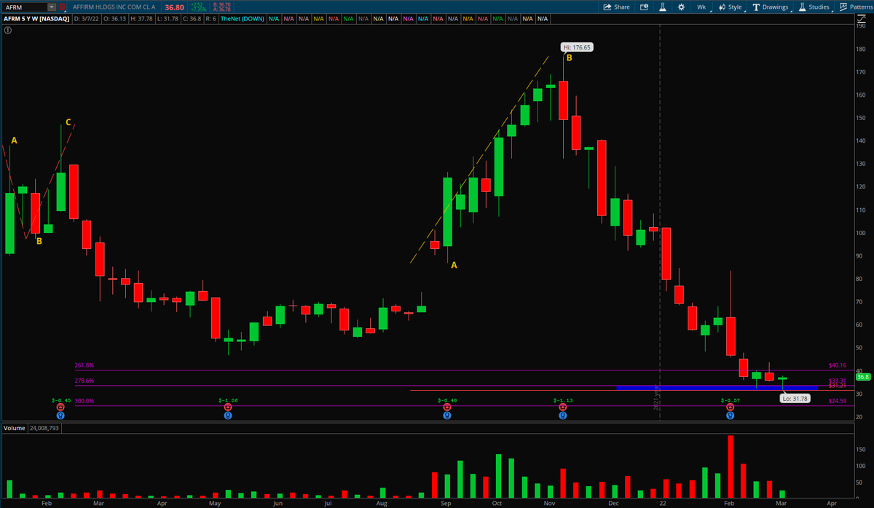Open the Studies menu
Image resolution: width=874 pixels, height=508 pixels.
point(814,7)
